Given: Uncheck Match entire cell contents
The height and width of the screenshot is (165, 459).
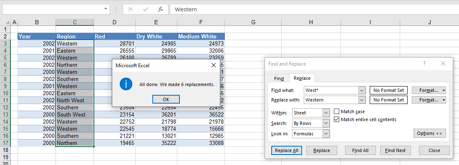Looking at the screenshot, I should pos(337,119).
